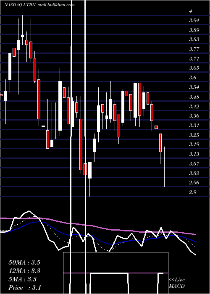Click the price axis label 3.83
The width and height of the screenshot is (210, 294).
click(x=194, y=39)
